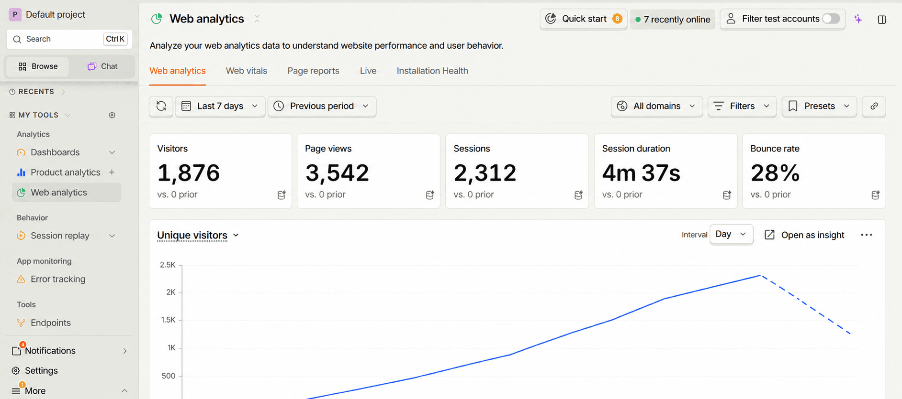902x399 pixels.
Task: Click the Error tracking warning icon
Action: point(21,279)
